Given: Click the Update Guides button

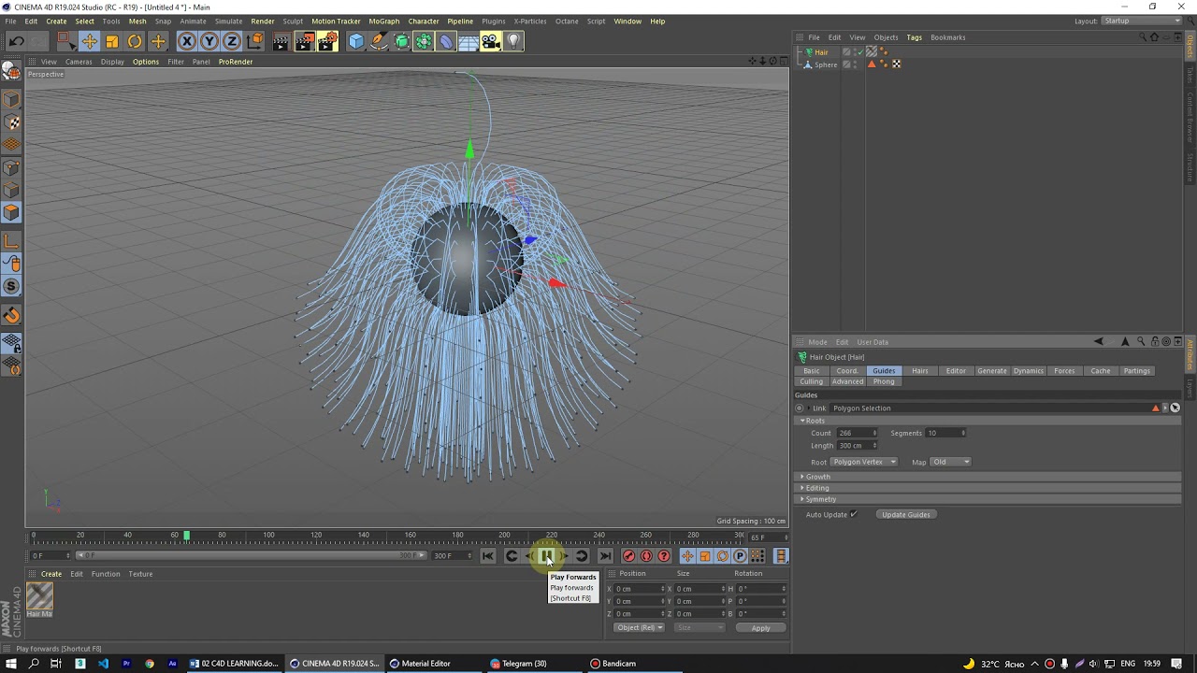Looking at the screenshot, I should point(906,514).
